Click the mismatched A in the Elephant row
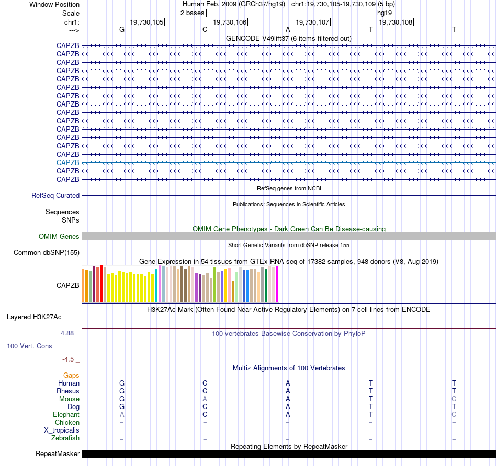 pos(122,415)
